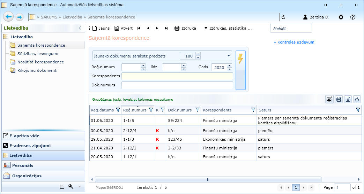Open filter for Korespondents column
Image resolution: width=364 pixels, height=194 pixels.
253,110
